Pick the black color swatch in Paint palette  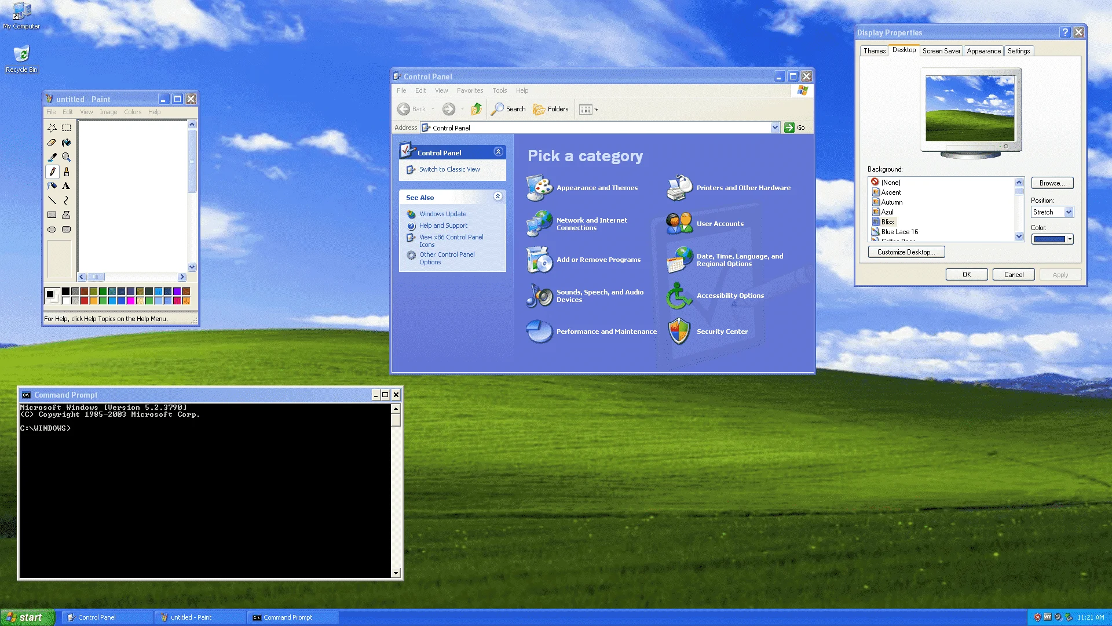pos(65,292)
